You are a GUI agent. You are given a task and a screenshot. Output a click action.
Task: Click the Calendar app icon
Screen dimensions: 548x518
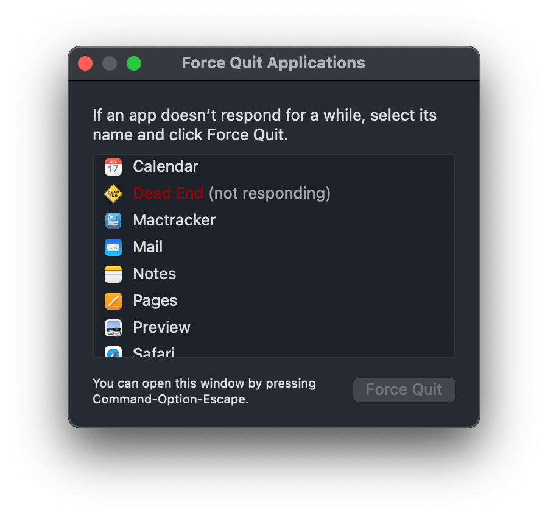pos(113,166)
